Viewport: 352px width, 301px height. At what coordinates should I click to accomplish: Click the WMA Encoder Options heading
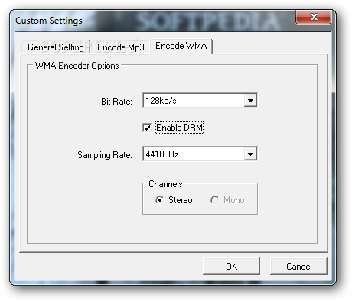pos(77,66)
